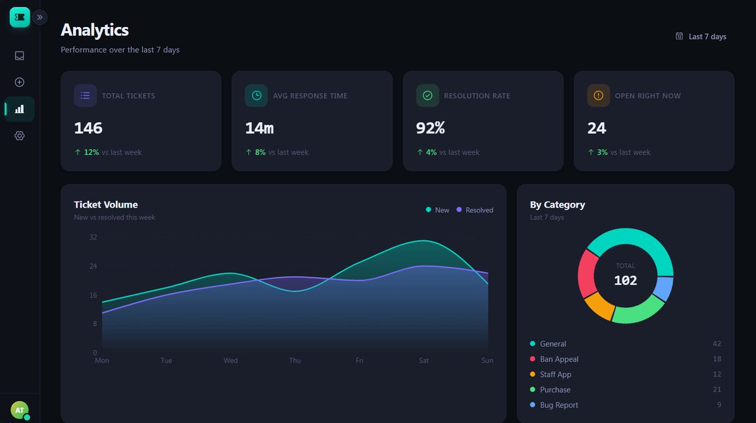Select the Bug Report category label
The image size is (756, 423).
(x=559, y=405)
